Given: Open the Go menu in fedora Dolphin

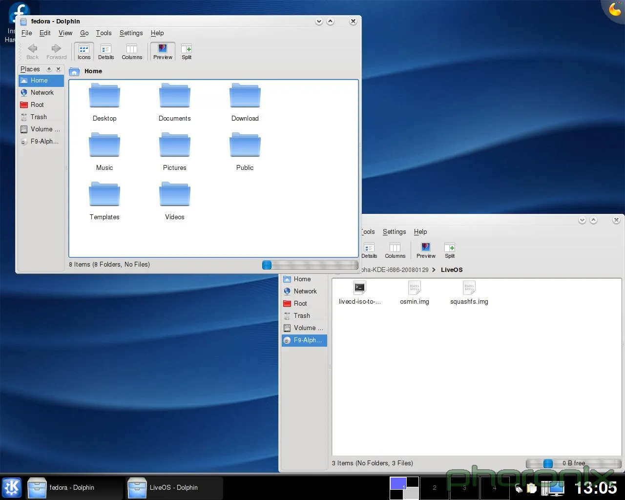Looking at the screenshot, I should pos(84,33).
